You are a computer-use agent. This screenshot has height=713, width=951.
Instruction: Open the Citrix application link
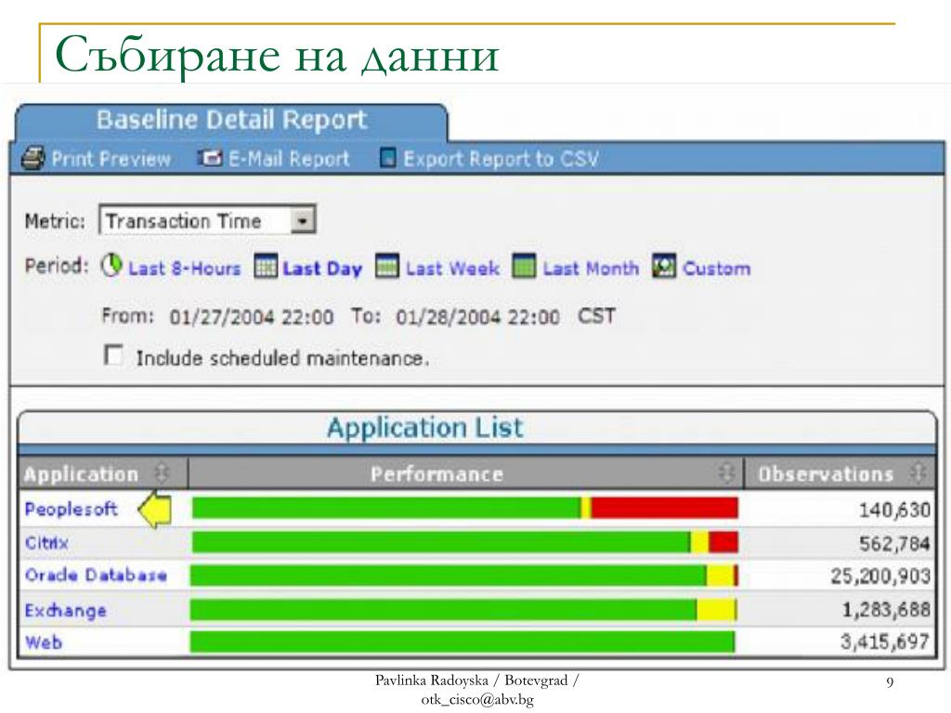click(x=46, y=542)
